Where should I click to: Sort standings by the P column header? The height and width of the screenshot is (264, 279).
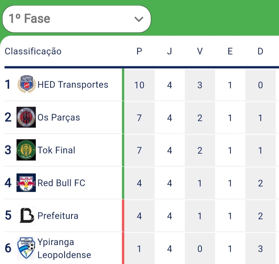(x=139, y=51)
